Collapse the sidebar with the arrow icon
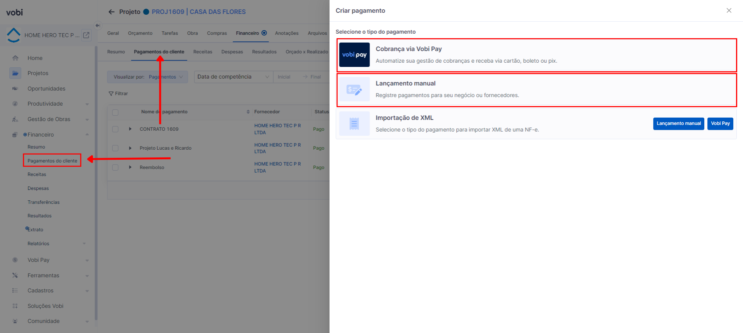 (98, 26)
